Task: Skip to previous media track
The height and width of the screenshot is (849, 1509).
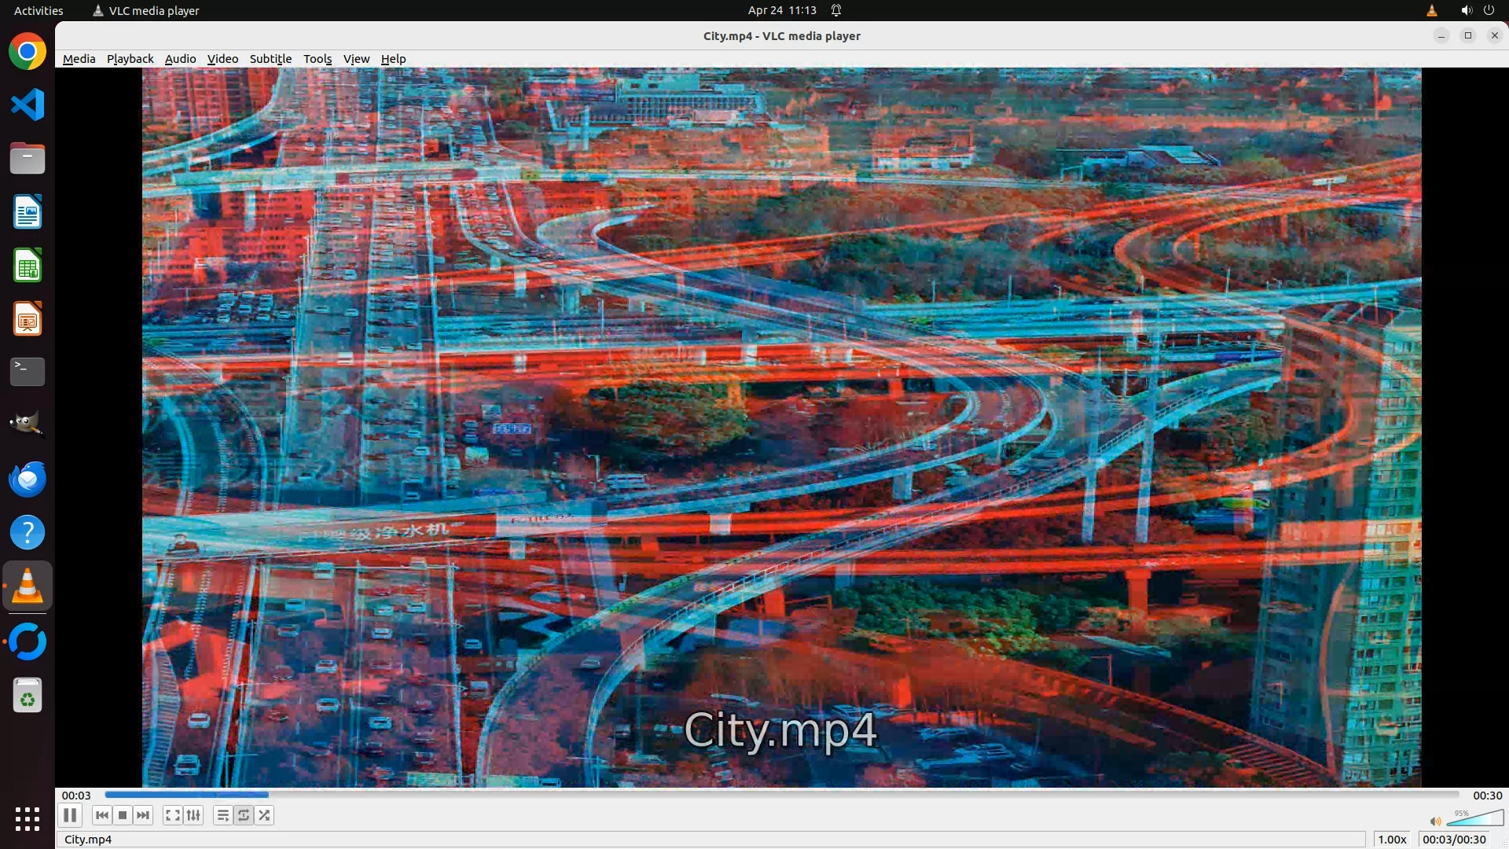Action: click(101, 815)
